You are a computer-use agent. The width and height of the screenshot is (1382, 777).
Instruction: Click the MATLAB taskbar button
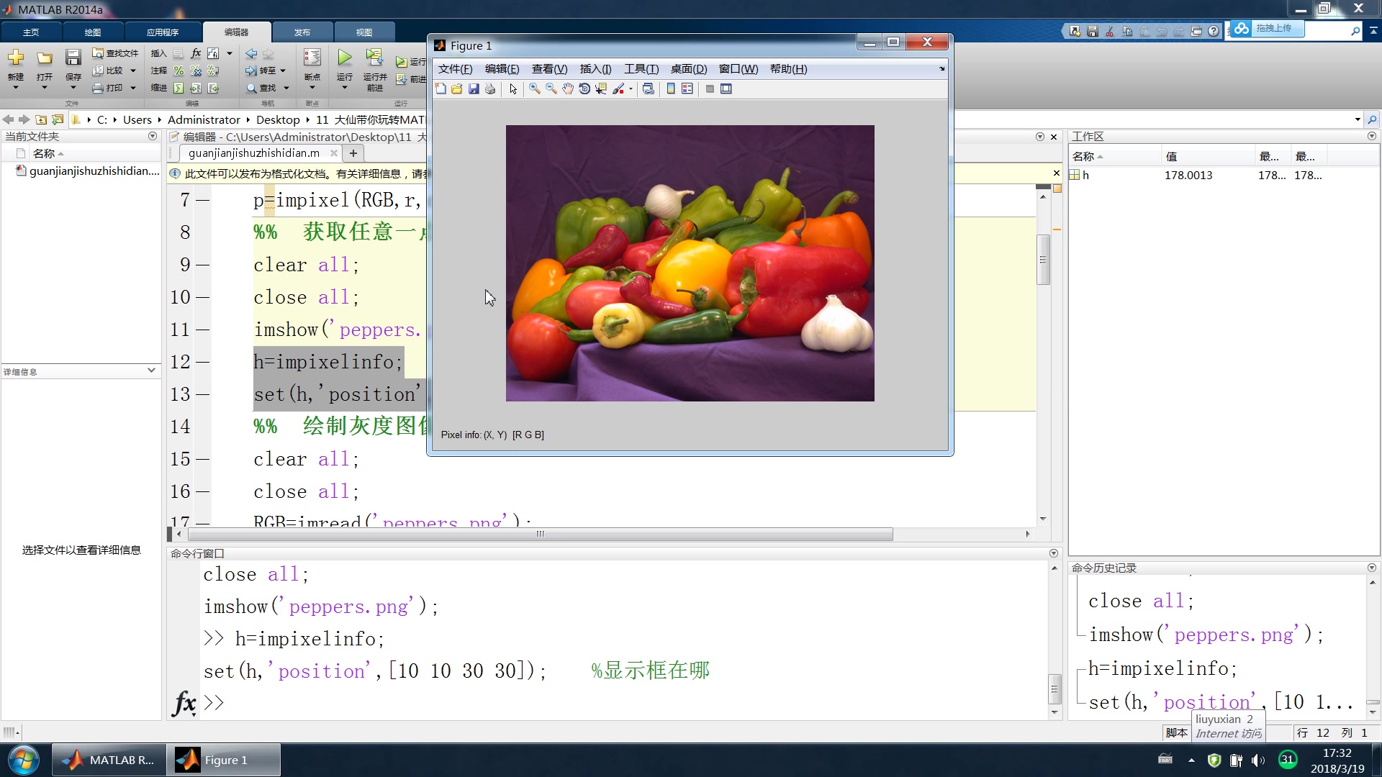point(108,760)
